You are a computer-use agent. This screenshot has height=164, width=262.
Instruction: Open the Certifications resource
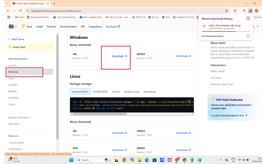[15, 149]
